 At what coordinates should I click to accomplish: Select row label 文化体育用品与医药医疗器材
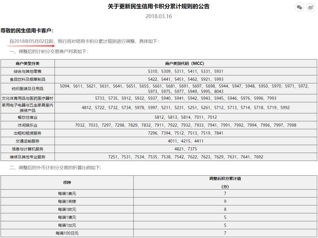coord(28,98)
